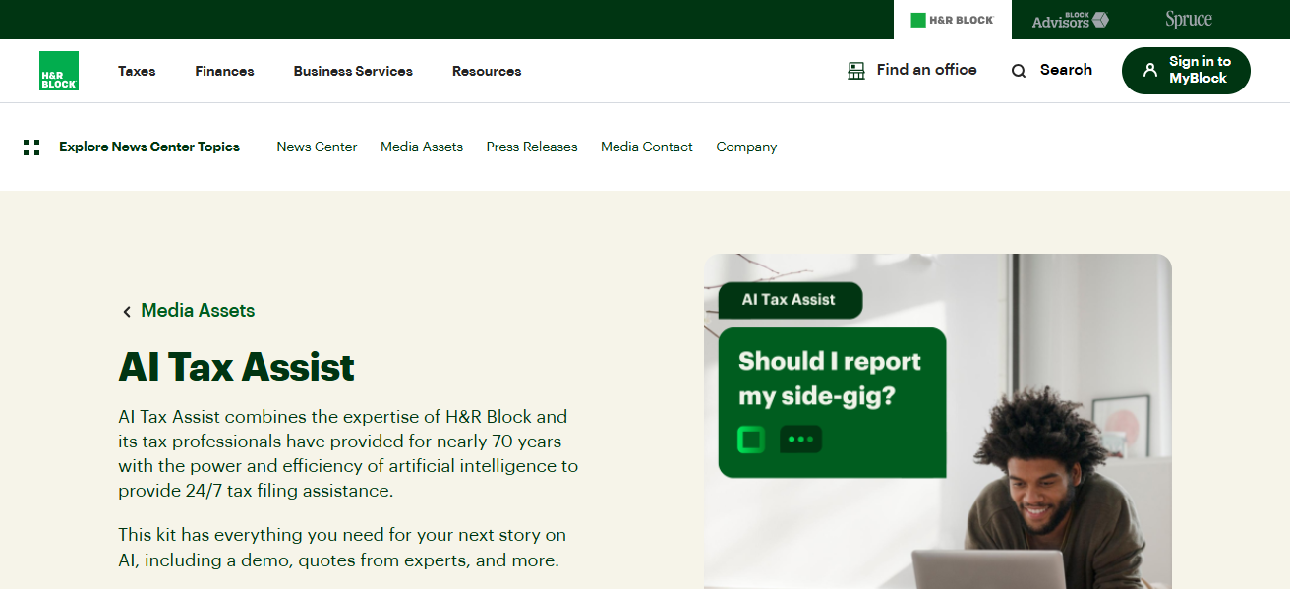The image size is (1290, 589).
Task: Select the Block Advisors logo in the top bar
Action: (x=1068, y=19)
